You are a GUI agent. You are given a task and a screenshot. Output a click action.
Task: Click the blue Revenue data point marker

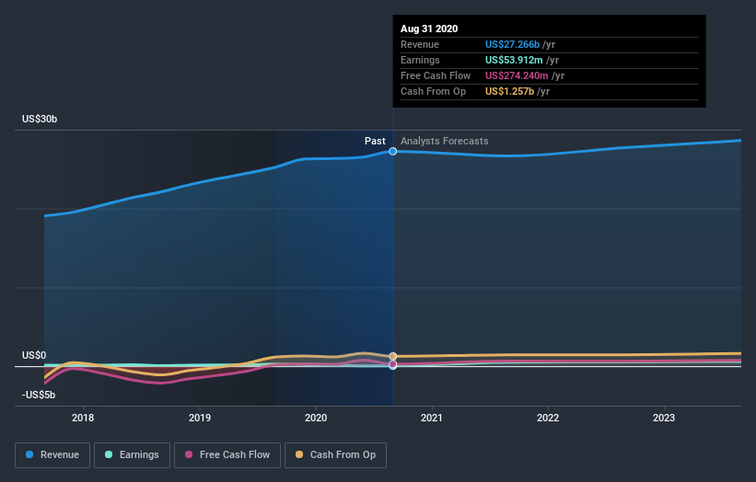point(393,151)
